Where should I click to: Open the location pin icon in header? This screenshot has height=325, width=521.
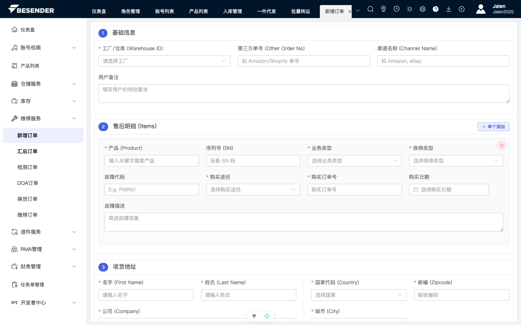(x=384, y=9)
